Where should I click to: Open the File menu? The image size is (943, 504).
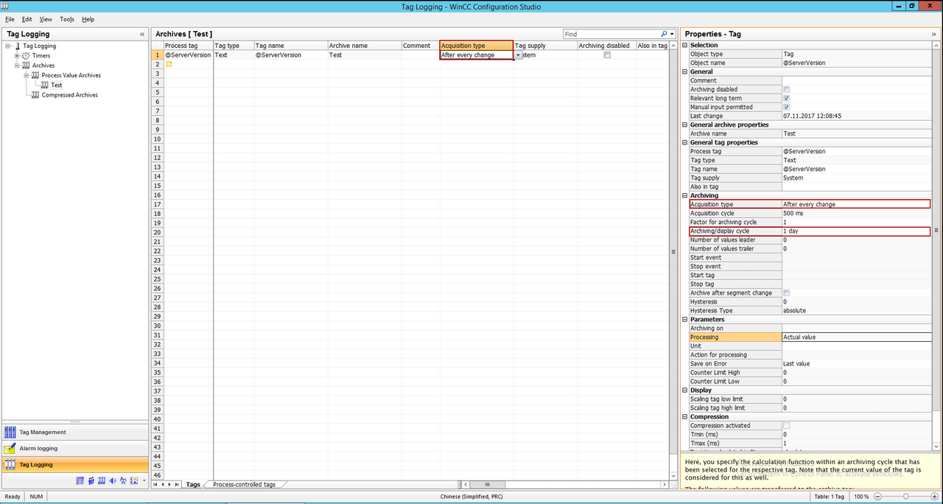10,19
